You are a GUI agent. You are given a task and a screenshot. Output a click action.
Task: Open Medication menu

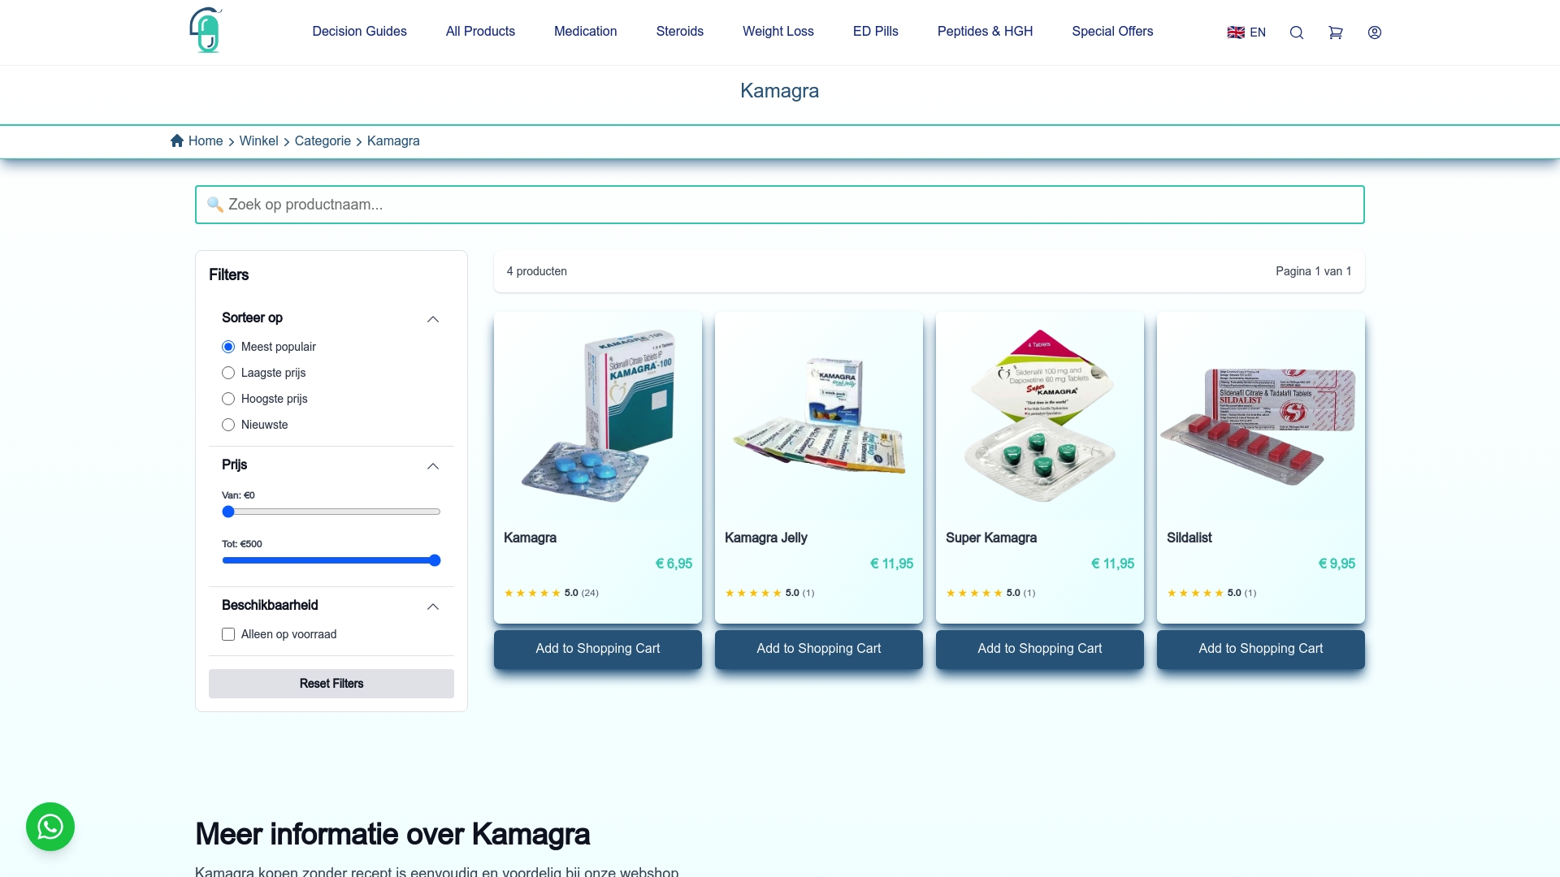pyautogui.click(x=585, y=31)
